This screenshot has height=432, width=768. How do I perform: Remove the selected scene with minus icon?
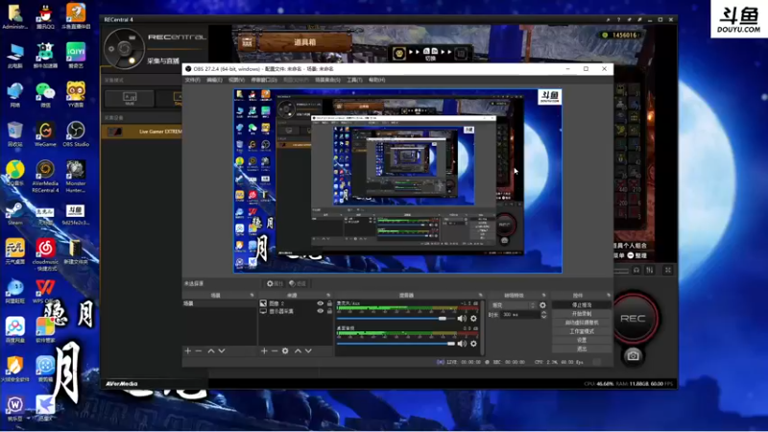tap(199, 350)
